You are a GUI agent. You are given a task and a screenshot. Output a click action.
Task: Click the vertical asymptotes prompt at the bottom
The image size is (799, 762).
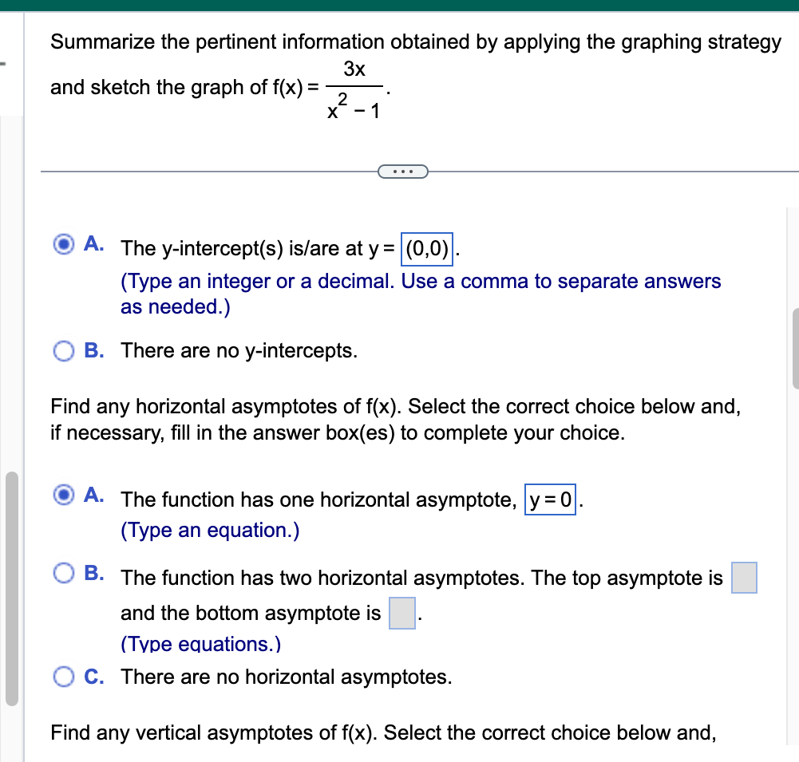tap(383, 732)
